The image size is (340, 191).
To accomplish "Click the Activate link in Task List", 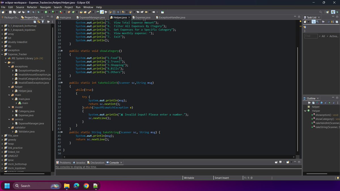I will coord(334,36).
